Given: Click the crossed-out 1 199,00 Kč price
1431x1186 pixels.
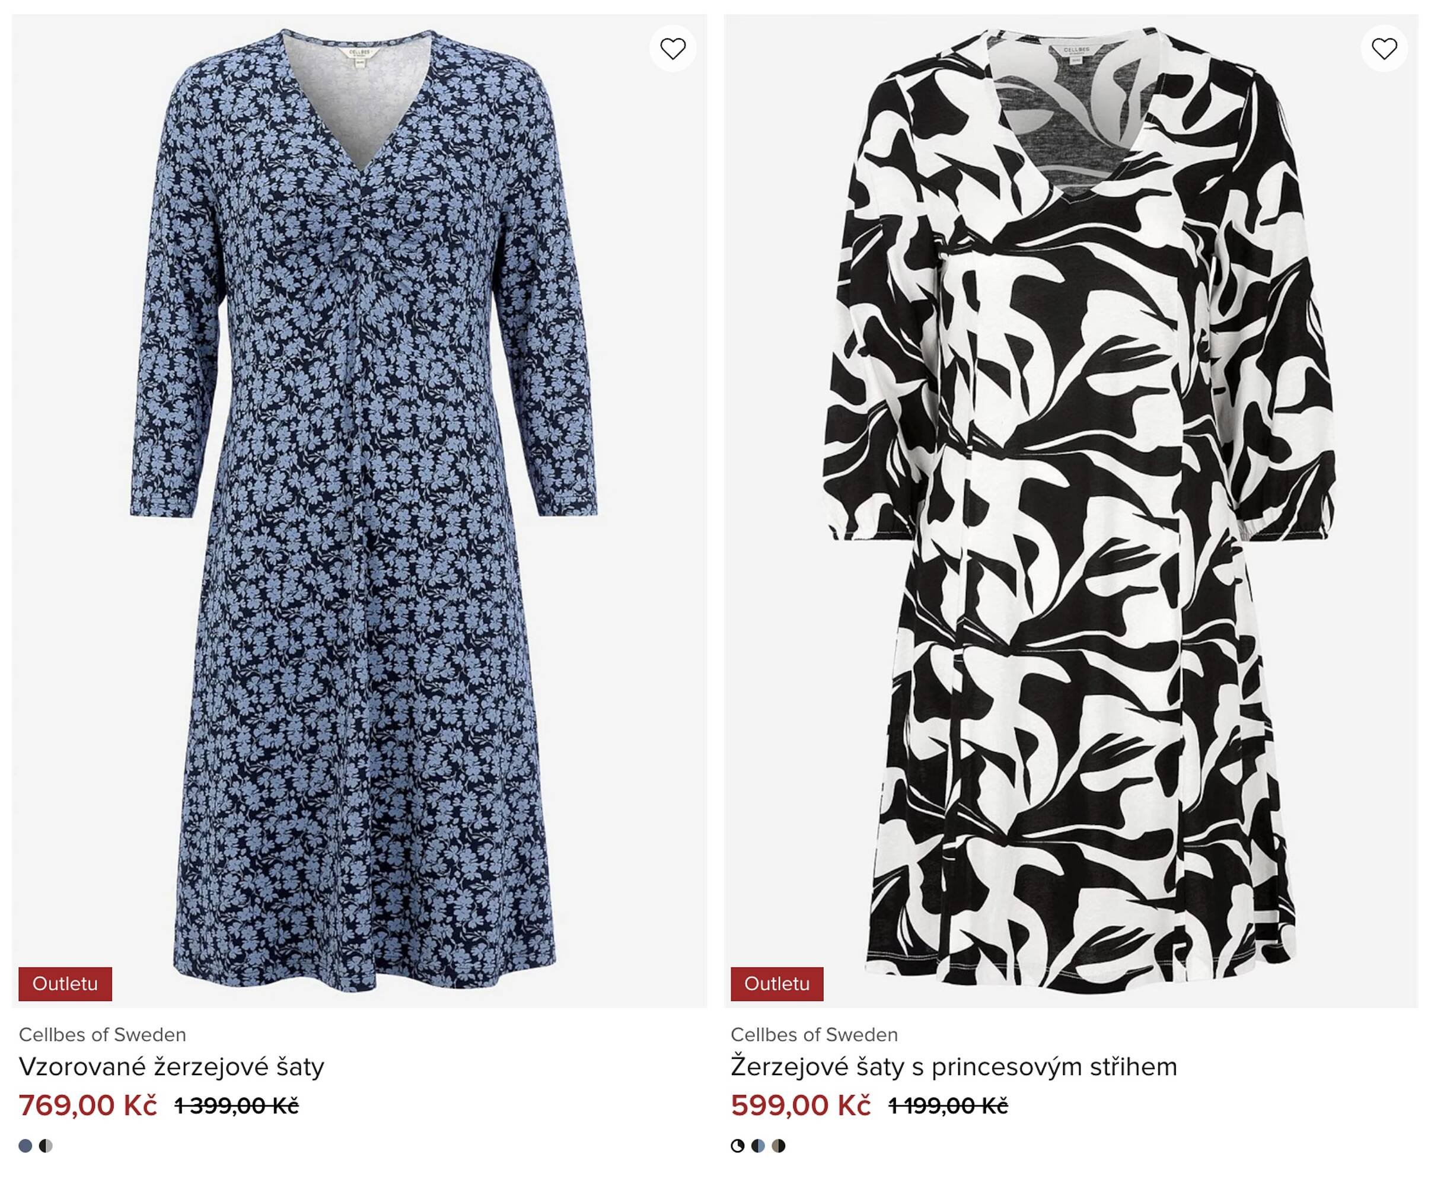Looking at the screenshot, I should [948, 1105].
